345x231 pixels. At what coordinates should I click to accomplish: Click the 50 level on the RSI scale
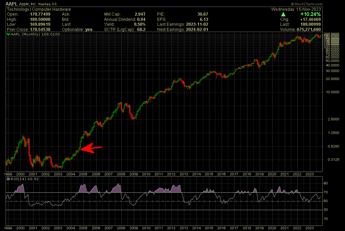click(x=325, y=201)
